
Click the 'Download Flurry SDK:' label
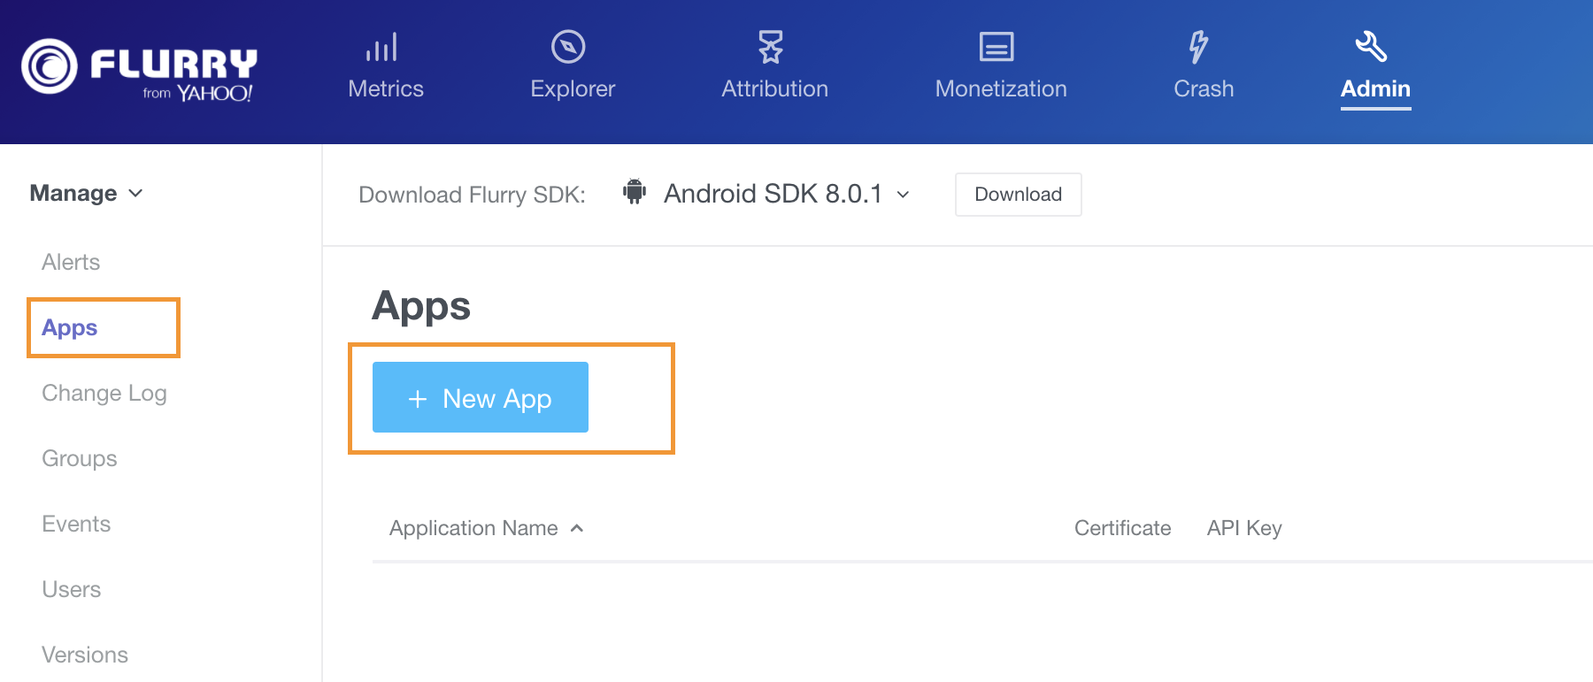point(472,195)
